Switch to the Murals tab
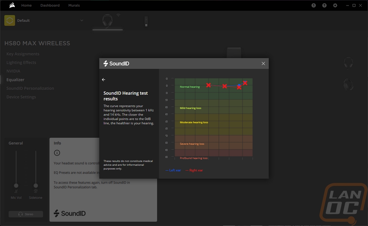Viewport: 368px width, 226px height. [74, 6]
